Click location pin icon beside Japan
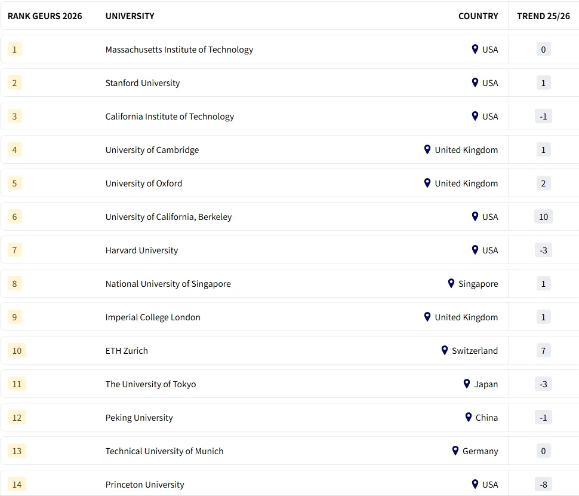 pyautogui.click(x=467, y=384)
